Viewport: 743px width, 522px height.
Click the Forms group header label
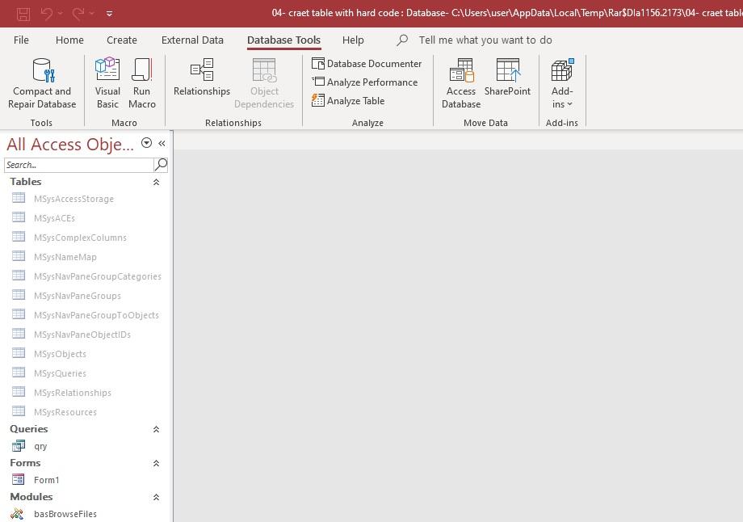point(25,463)
